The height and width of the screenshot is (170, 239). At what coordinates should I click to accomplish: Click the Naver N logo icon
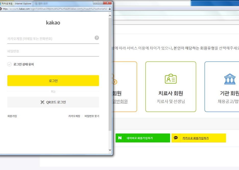coord(120,138)
